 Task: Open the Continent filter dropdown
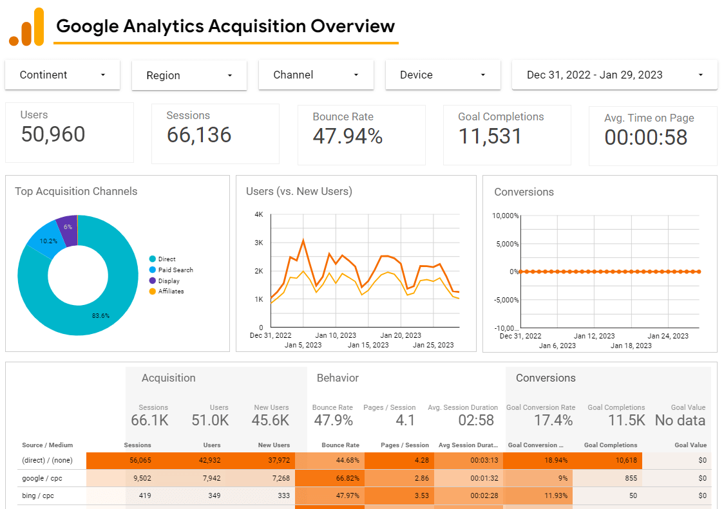click(62, 75)
